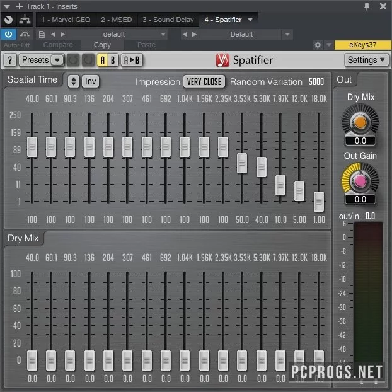
Task: Click the Compare button
Action: 58,45
